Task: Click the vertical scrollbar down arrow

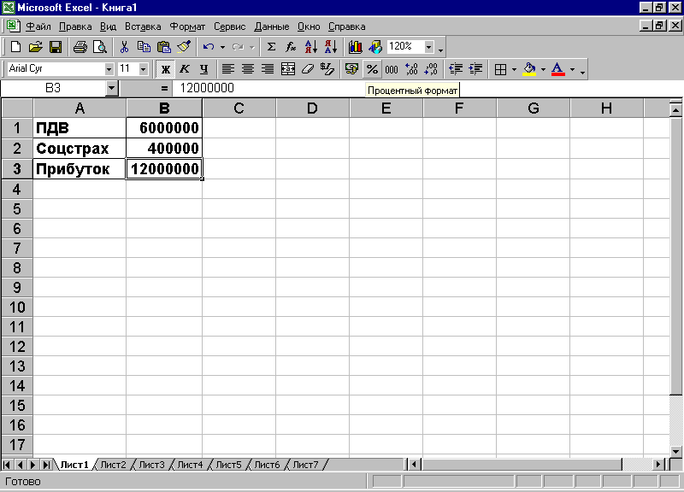Action: click(675, 452)
